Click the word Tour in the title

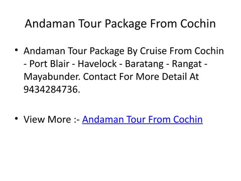tap(90, 24)
